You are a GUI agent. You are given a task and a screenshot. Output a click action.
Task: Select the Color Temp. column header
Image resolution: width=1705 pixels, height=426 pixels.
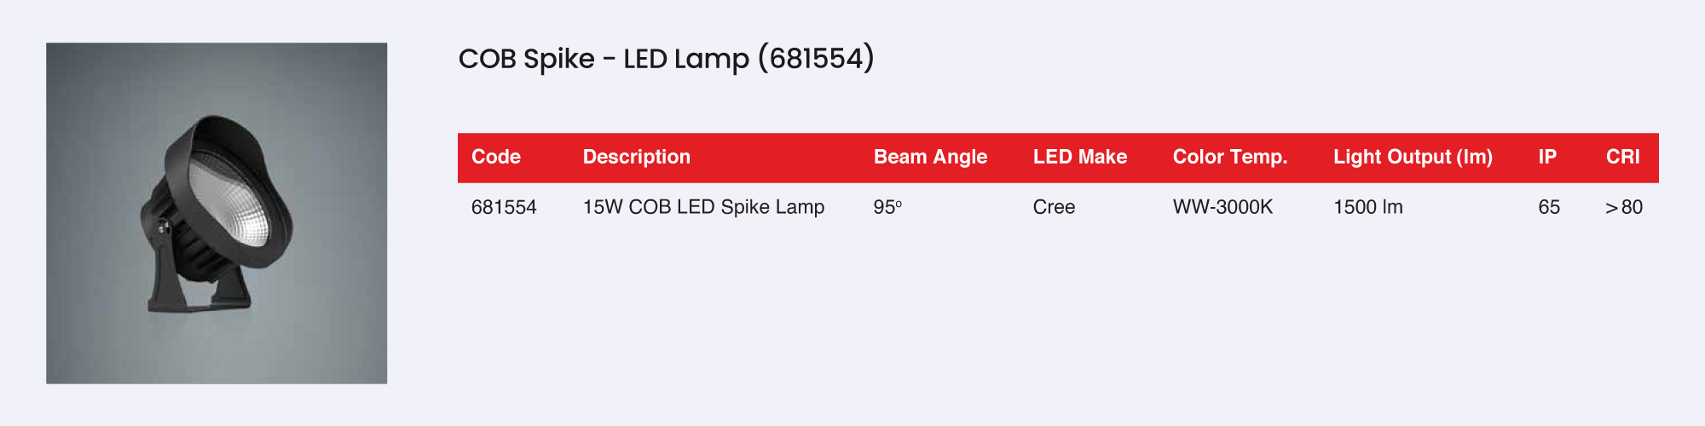point(1229,157)
